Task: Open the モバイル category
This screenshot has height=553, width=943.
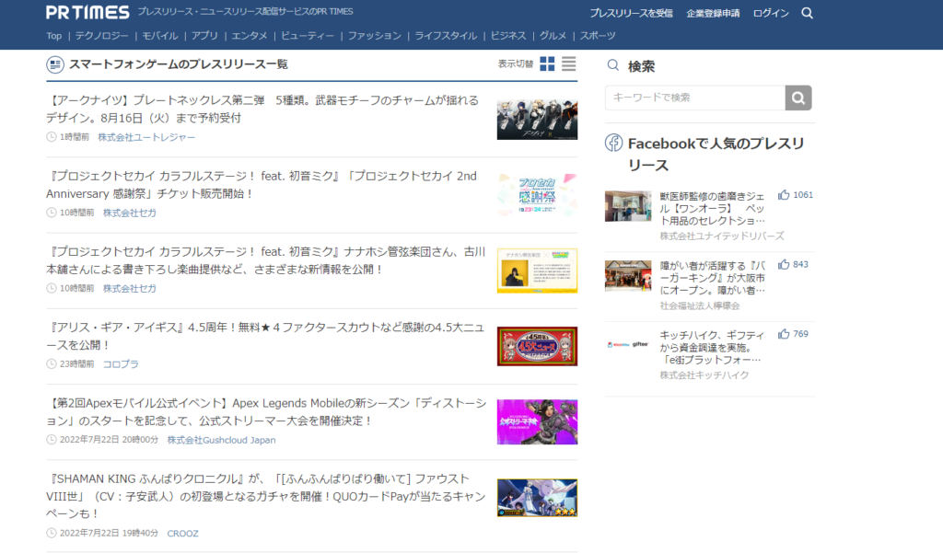Action: (x=160, y=36)
